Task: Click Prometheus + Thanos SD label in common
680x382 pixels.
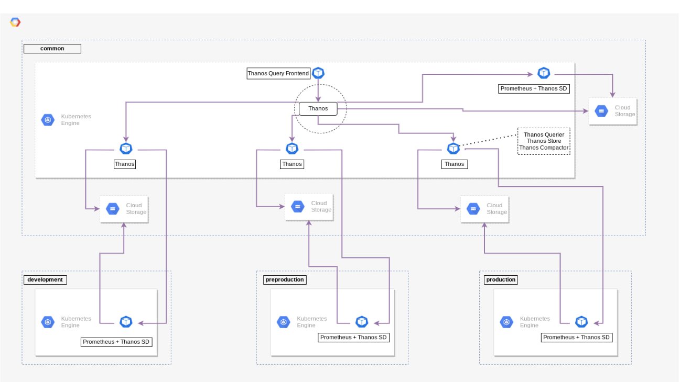Action: (x=534, y=88)
